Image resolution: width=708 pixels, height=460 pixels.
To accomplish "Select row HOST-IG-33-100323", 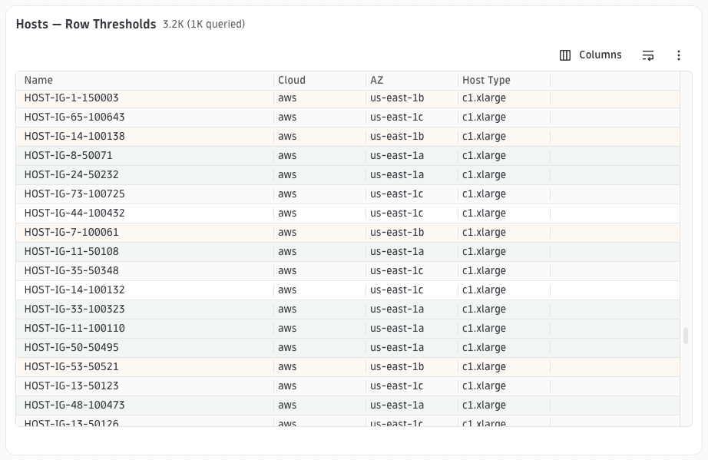I will pyautogui.click(x=348, y=309).
